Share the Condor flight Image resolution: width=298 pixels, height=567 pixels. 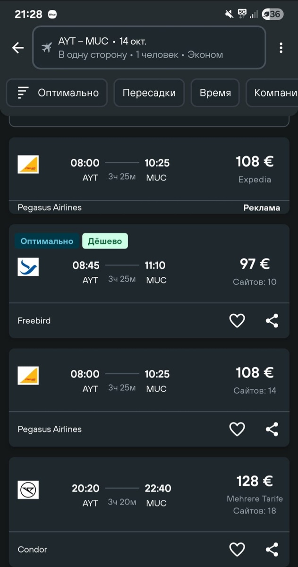(x=272, y=549)
